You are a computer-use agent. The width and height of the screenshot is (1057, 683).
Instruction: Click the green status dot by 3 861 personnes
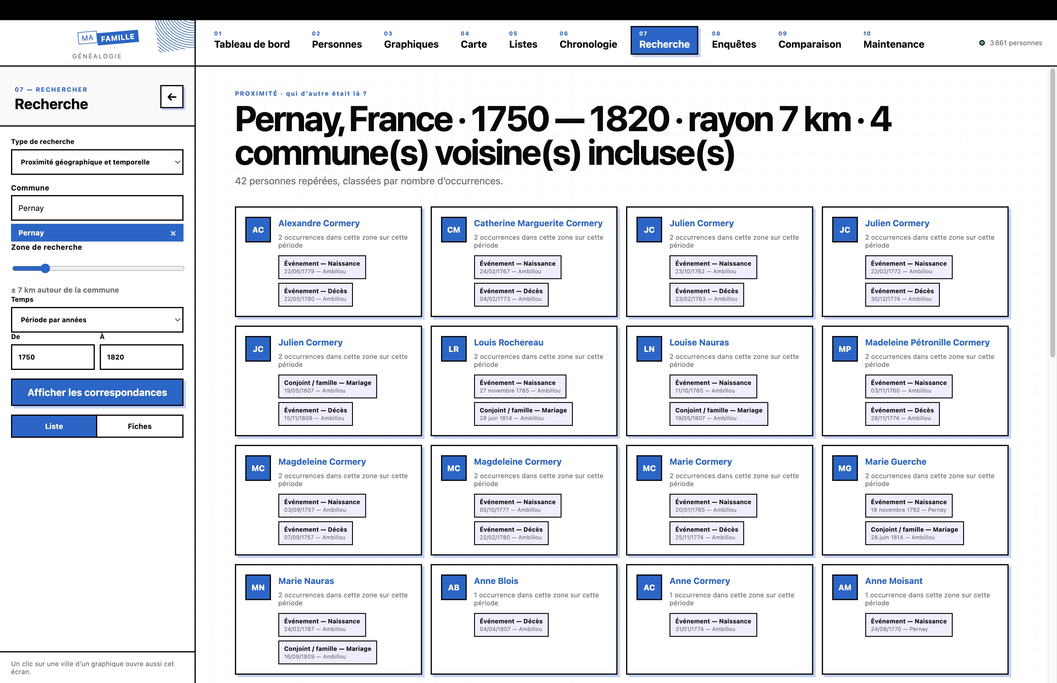coord(982,43)
